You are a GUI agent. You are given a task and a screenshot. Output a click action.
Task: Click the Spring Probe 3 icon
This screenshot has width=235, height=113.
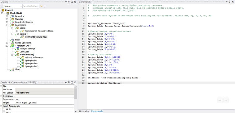[x=23, y=66]
